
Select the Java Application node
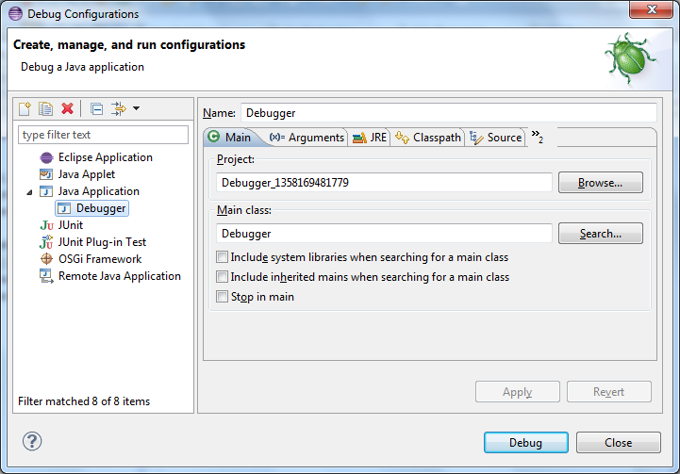click(x=99, y=191)
